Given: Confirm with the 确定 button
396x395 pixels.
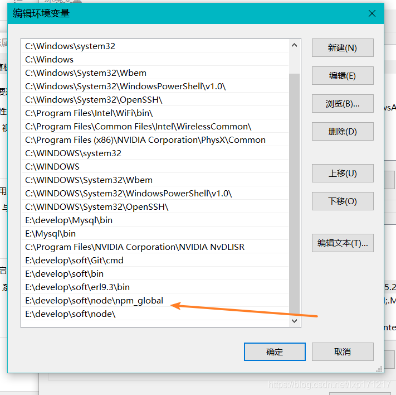Looking at the screenshot, I should (x=275, y=351).
